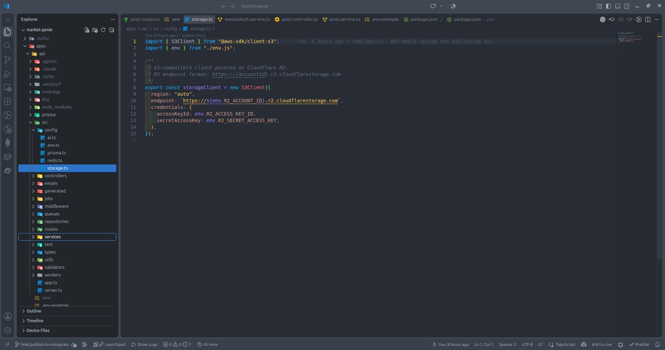Open the Source Control view

point(7,60)
